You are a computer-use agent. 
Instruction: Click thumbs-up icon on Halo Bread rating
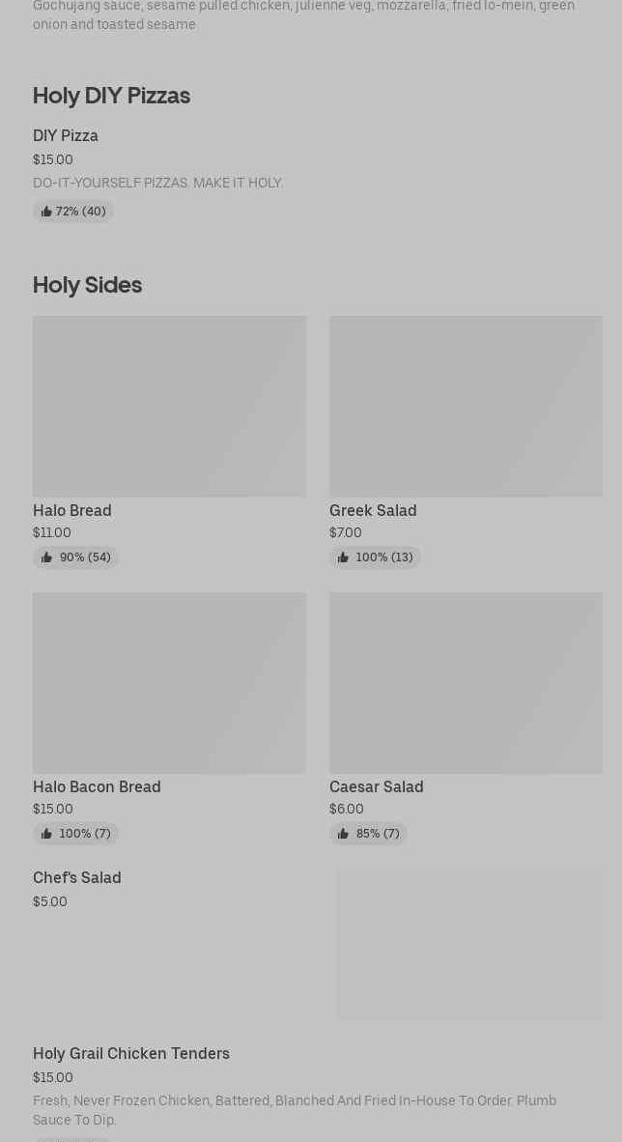click(46, 557)
